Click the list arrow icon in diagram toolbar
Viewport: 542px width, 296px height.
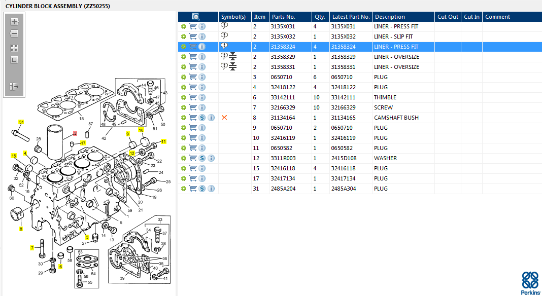pyautogui.click(x=14, y=87)
